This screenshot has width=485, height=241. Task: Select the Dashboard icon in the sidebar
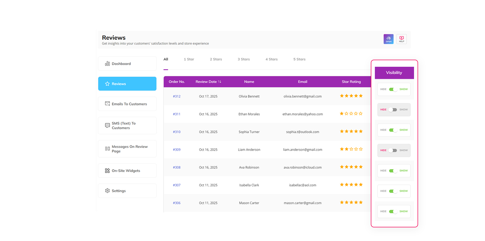pos(107,63)
